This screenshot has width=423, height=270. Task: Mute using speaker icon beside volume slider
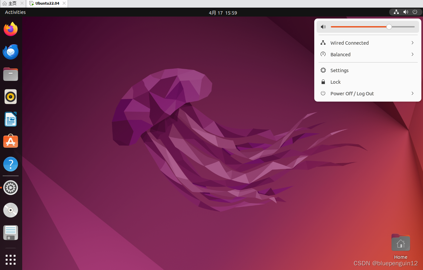click(x=323, y=27)
